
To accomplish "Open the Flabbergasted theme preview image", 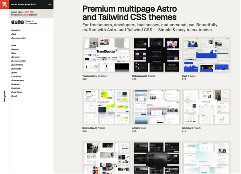I will tap(156, 55).
